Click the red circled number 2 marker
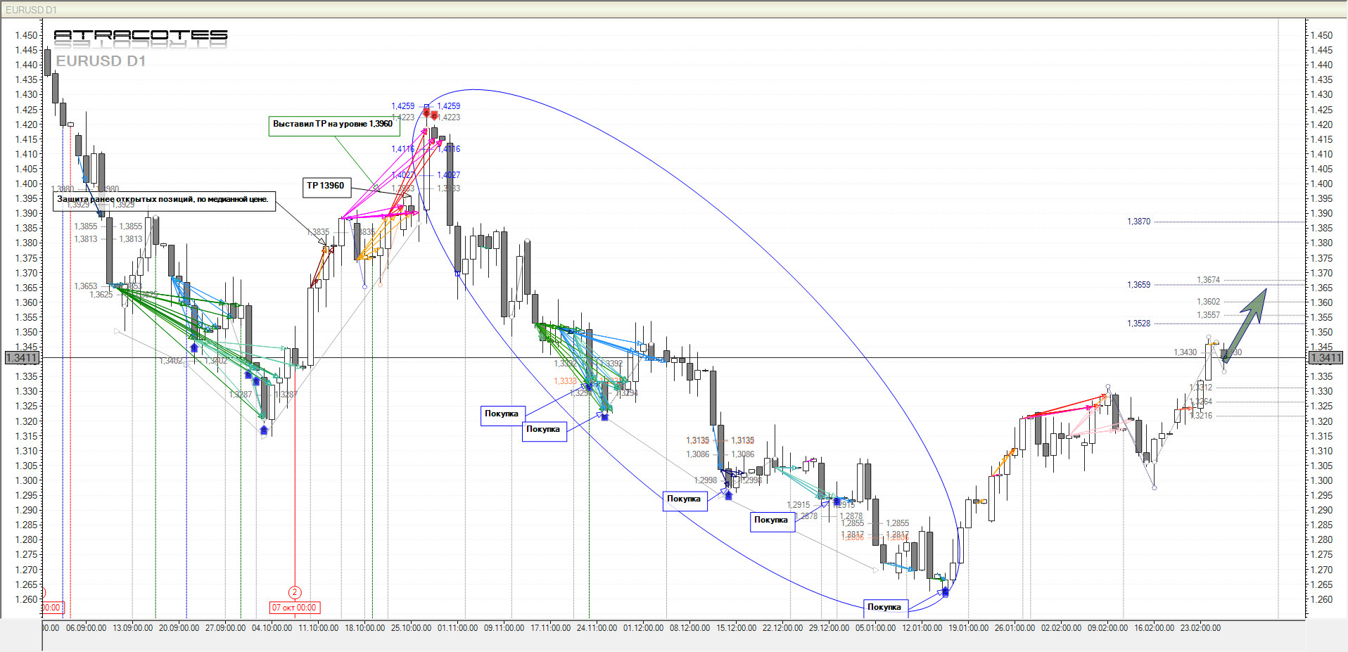This screenshot has height=652, width=1348. (295, 593)
